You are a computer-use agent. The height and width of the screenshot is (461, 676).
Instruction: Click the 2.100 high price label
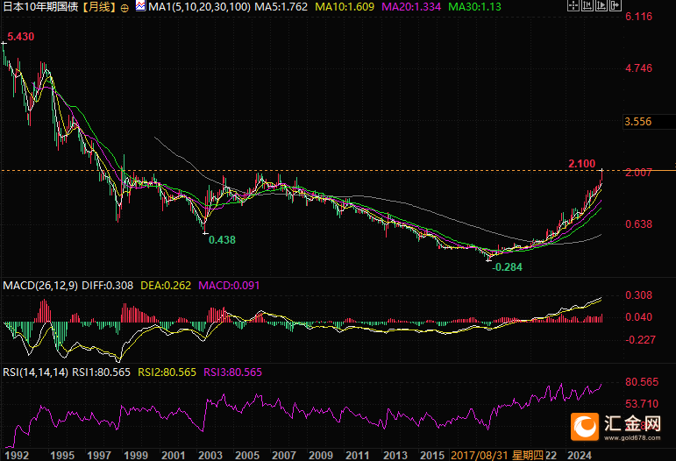point(582,164)
